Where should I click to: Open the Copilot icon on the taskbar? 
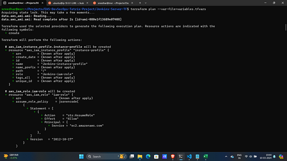[281, 157]
